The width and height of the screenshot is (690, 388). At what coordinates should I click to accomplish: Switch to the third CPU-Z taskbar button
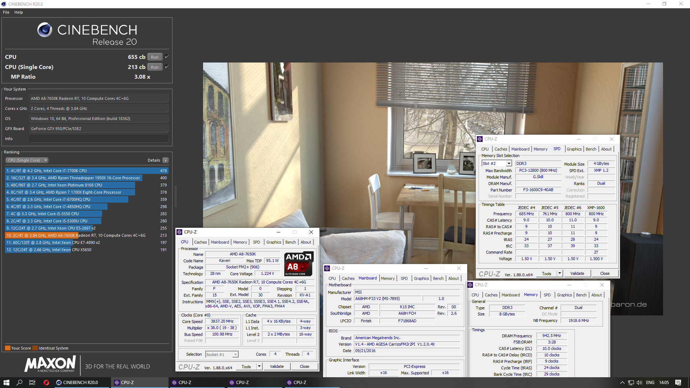[254, 383]
